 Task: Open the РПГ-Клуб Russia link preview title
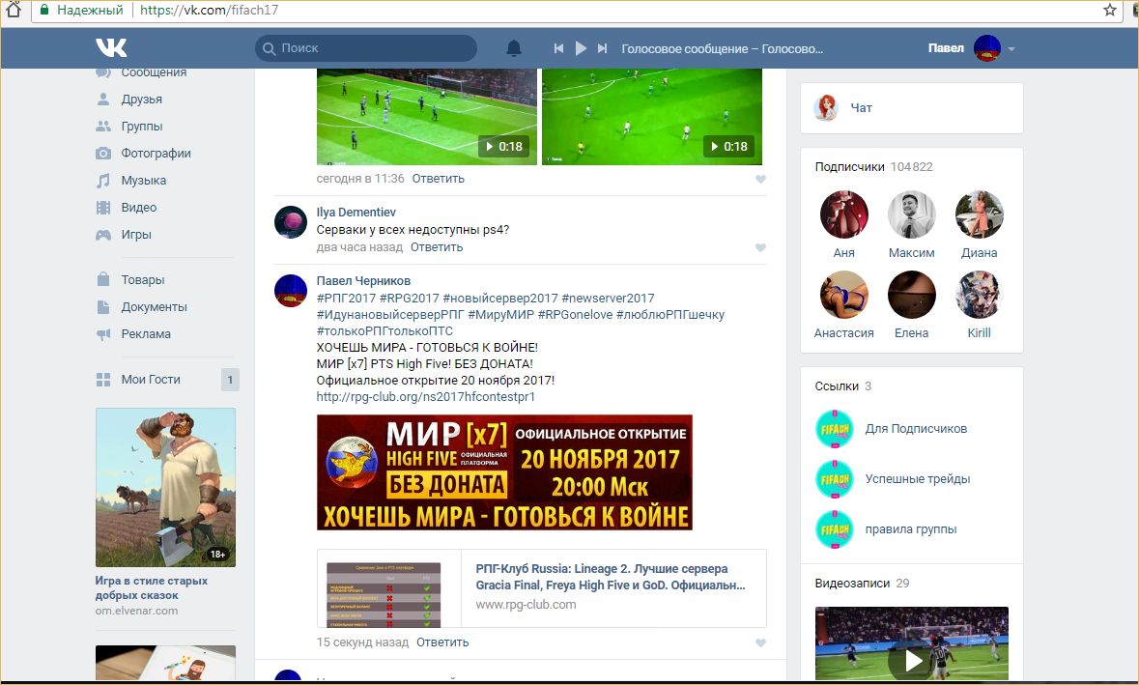pos(611,577)
